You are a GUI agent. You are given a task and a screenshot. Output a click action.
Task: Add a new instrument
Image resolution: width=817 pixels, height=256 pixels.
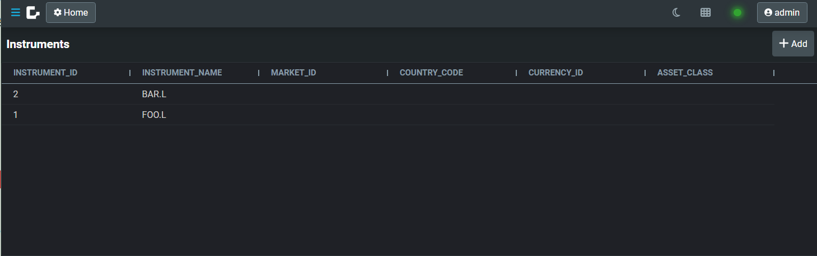[x=793, y=44]
